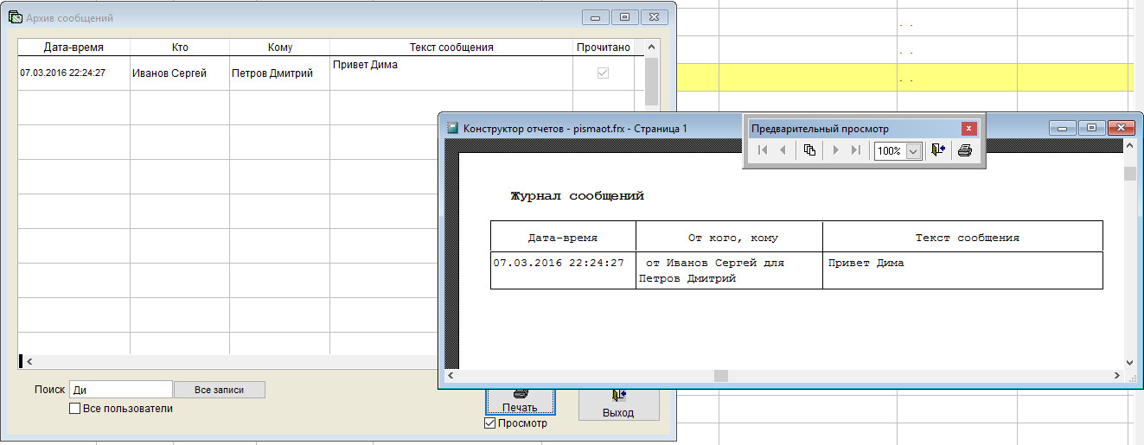Go to next page in preview toolbar
This screenshot has height=445, width=1144.
[835, 150]
